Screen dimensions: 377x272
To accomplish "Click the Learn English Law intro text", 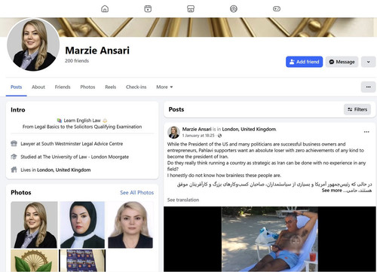I will [x=82, y=121].
